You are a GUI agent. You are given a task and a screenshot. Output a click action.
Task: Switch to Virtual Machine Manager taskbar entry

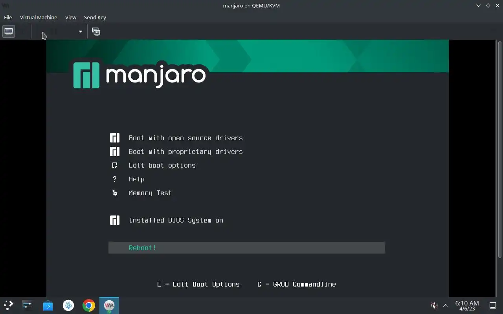pyautogui.click(x=109, y=305)
